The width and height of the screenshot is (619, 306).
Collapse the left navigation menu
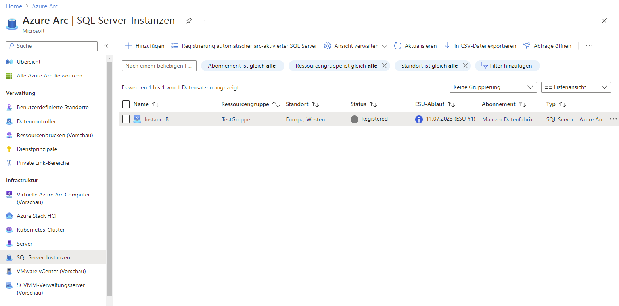[x=106, y=46]
